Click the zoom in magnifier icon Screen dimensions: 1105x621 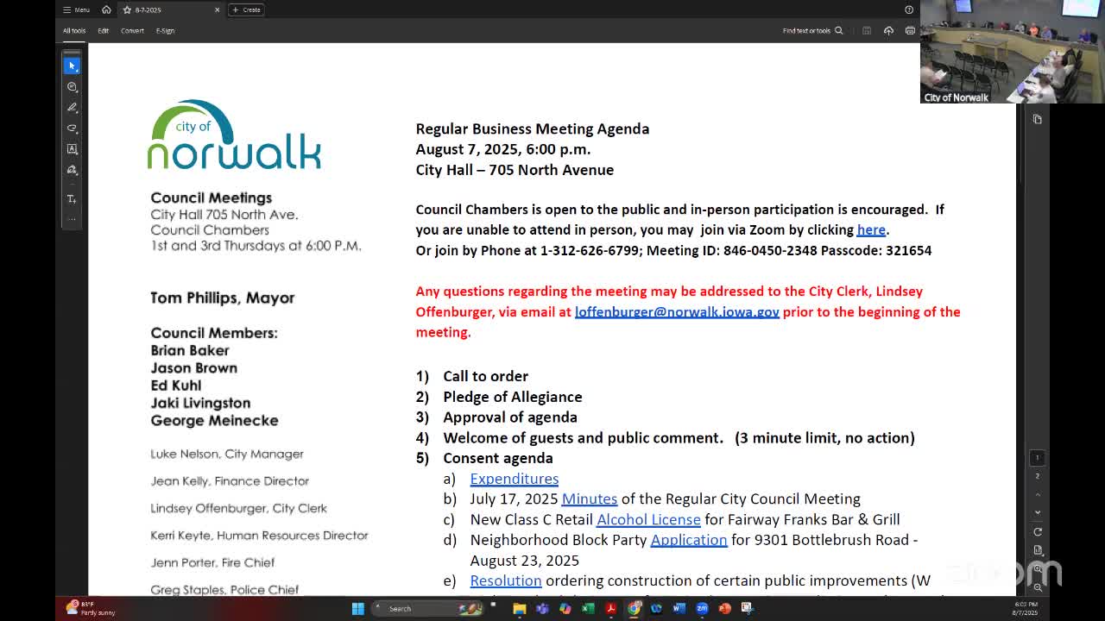[x=1038, y=570]
